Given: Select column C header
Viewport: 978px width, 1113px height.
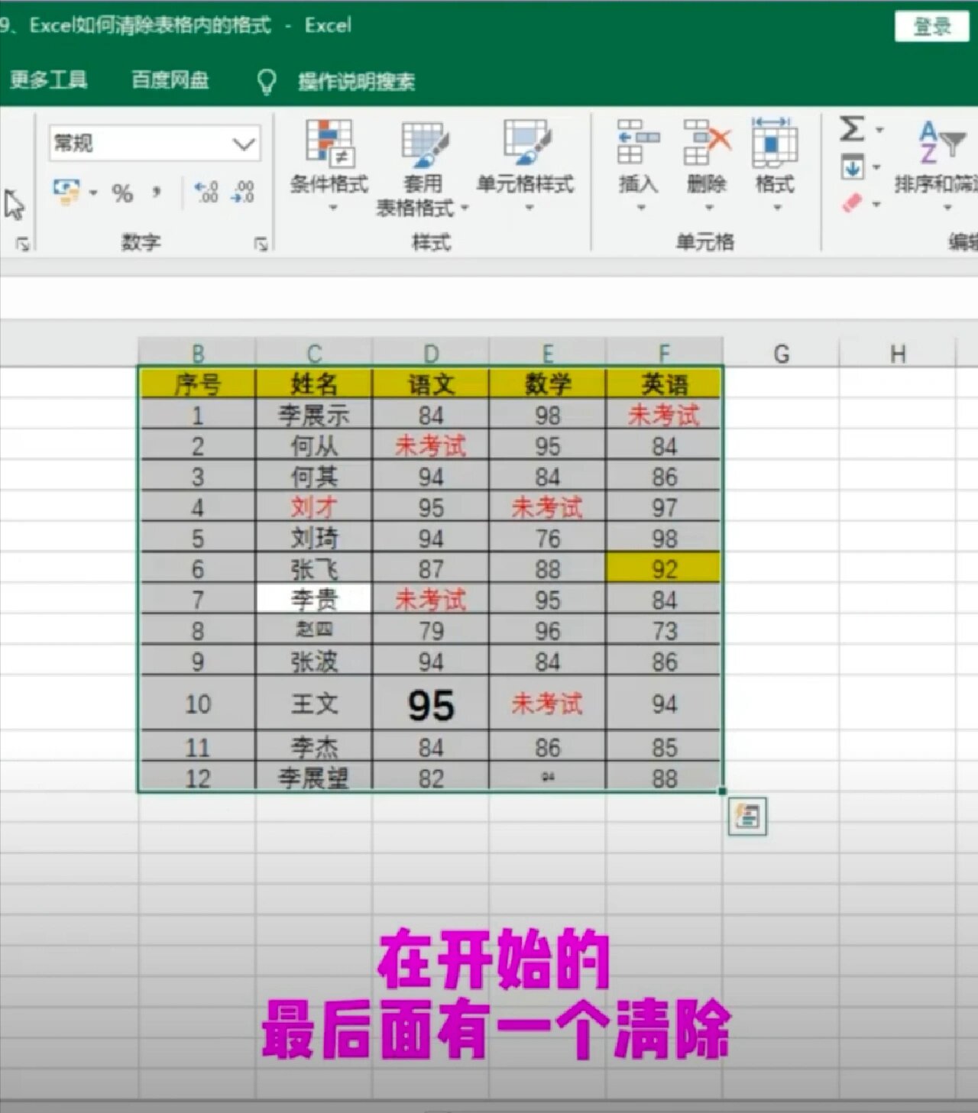Looking at the screenshot, I should [x=314, y=354].
